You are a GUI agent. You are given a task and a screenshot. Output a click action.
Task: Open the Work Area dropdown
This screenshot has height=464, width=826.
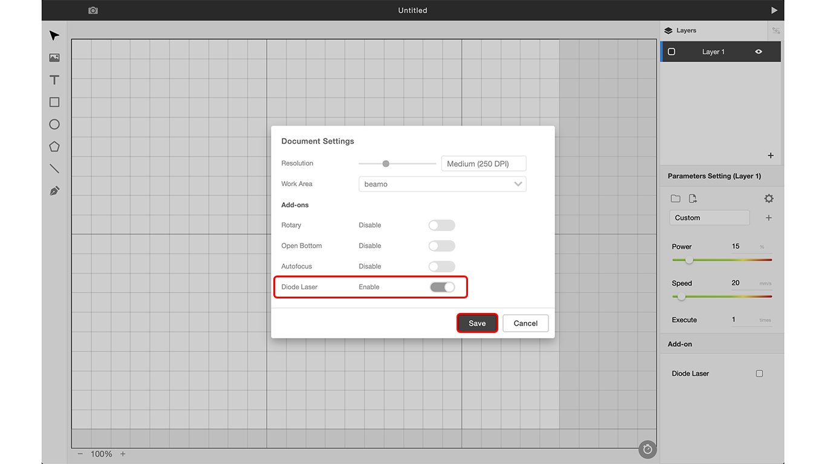point(442,184)
